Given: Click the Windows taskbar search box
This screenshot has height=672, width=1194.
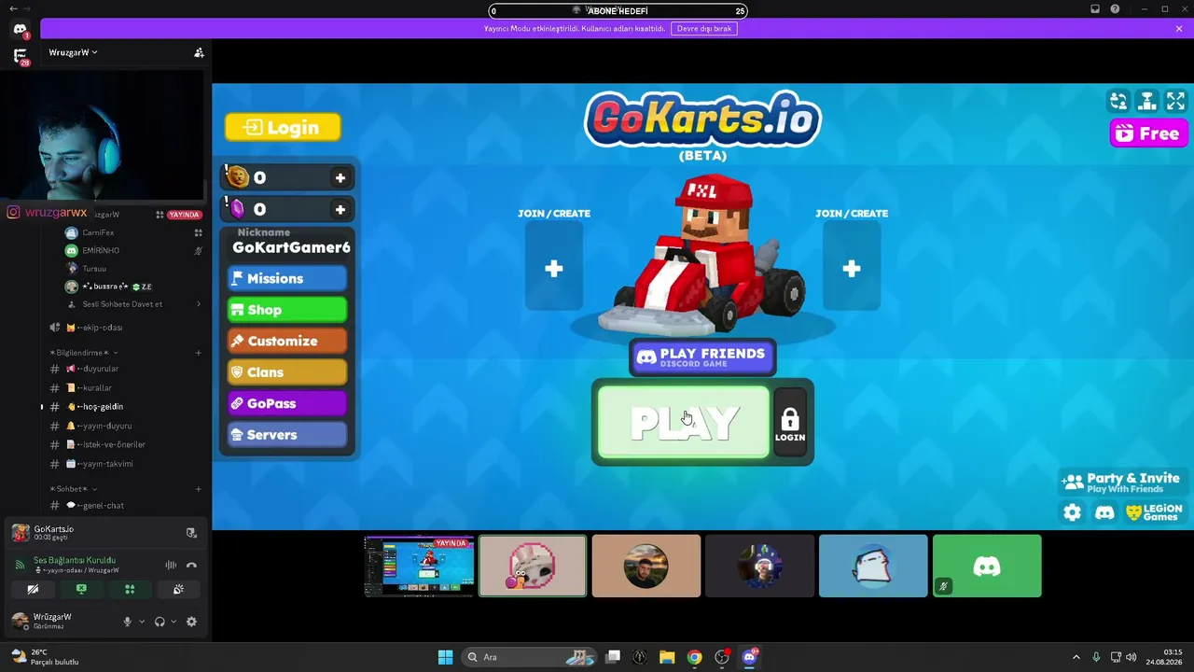Looking at the screenshot, I should click(x=529, y=657).
